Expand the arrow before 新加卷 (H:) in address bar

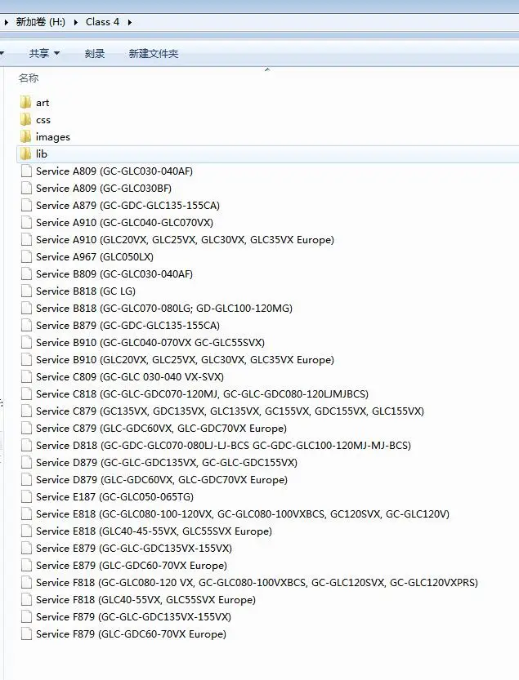click(6, 22)
